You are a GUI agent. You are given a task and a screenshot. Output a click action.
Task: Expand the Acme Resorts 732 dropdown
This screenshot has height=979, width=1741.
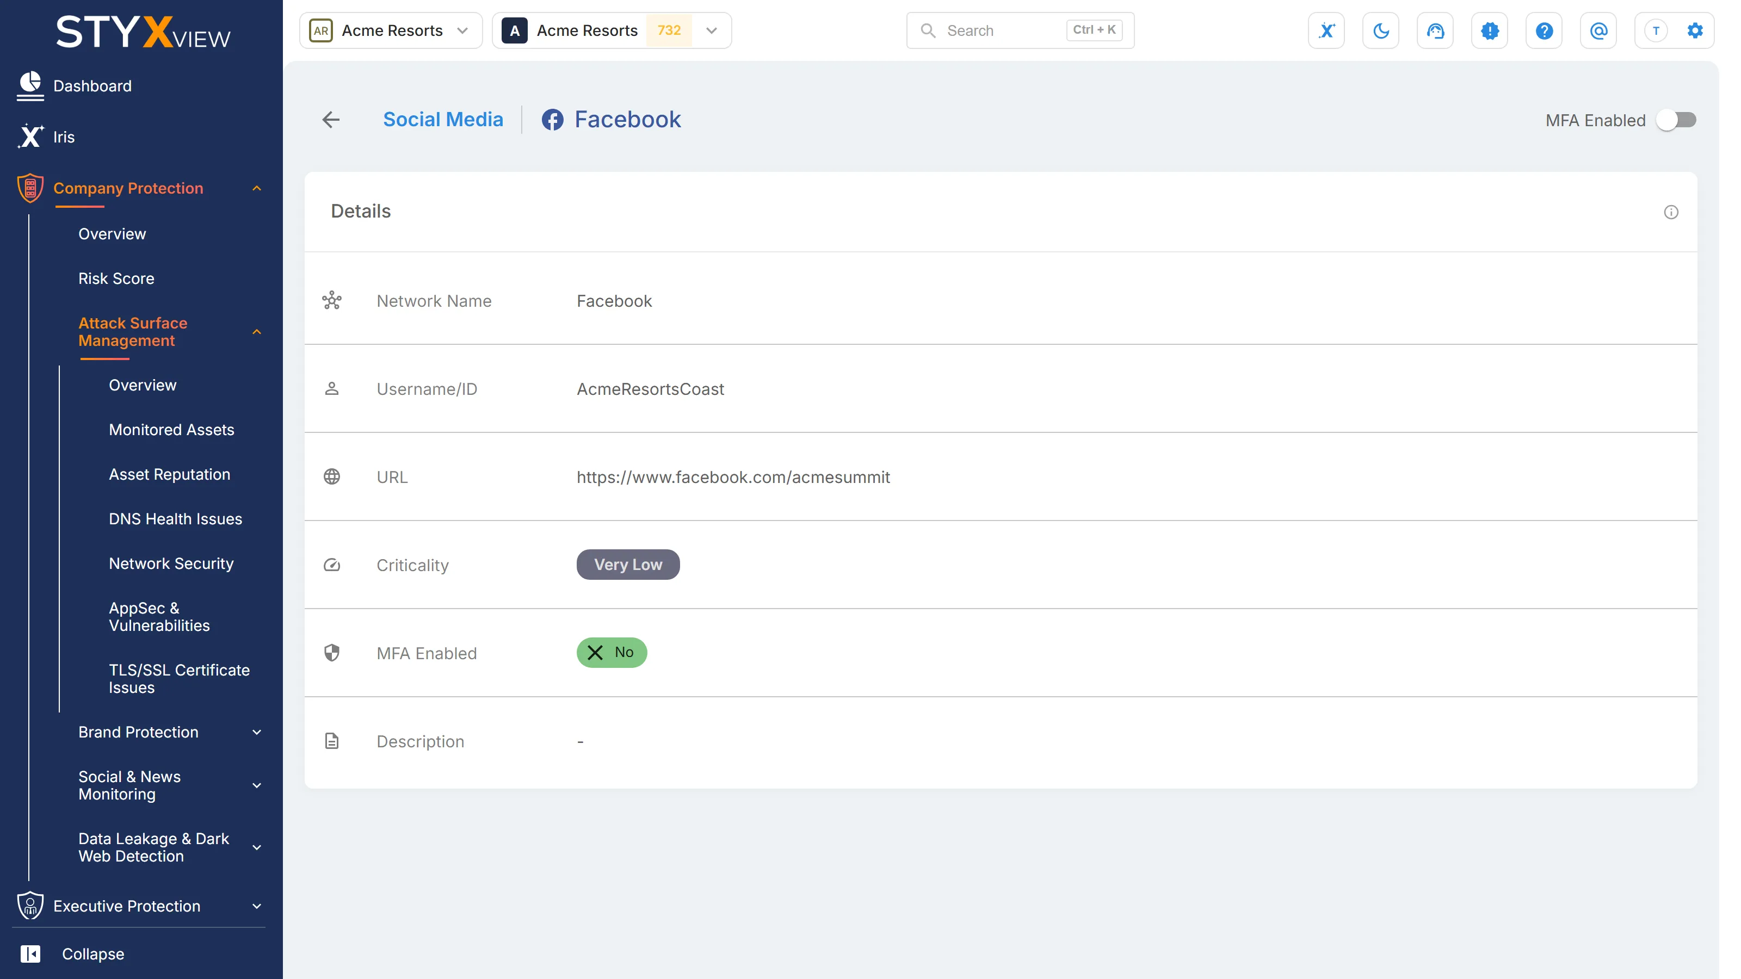coord(612,30)
